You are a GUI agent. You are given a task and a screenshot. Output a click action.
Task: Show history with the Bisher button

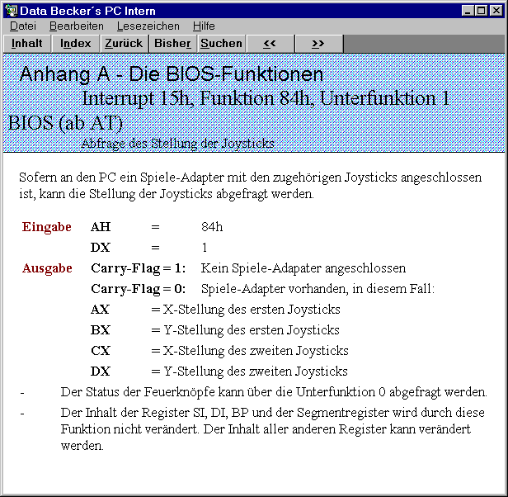(172, 43)
